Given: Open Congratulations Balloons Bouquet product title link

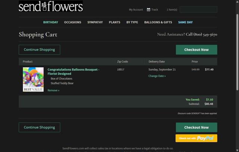Looking at the screenshot, I should 74,71.
